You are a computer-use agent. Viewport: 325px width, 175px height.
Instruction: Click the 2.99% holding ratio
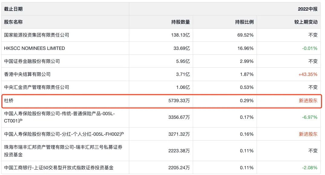tap(247, 61)
